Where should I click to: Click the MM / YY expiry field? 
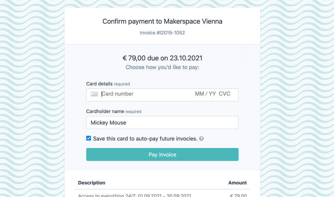[x=205, y=94]
